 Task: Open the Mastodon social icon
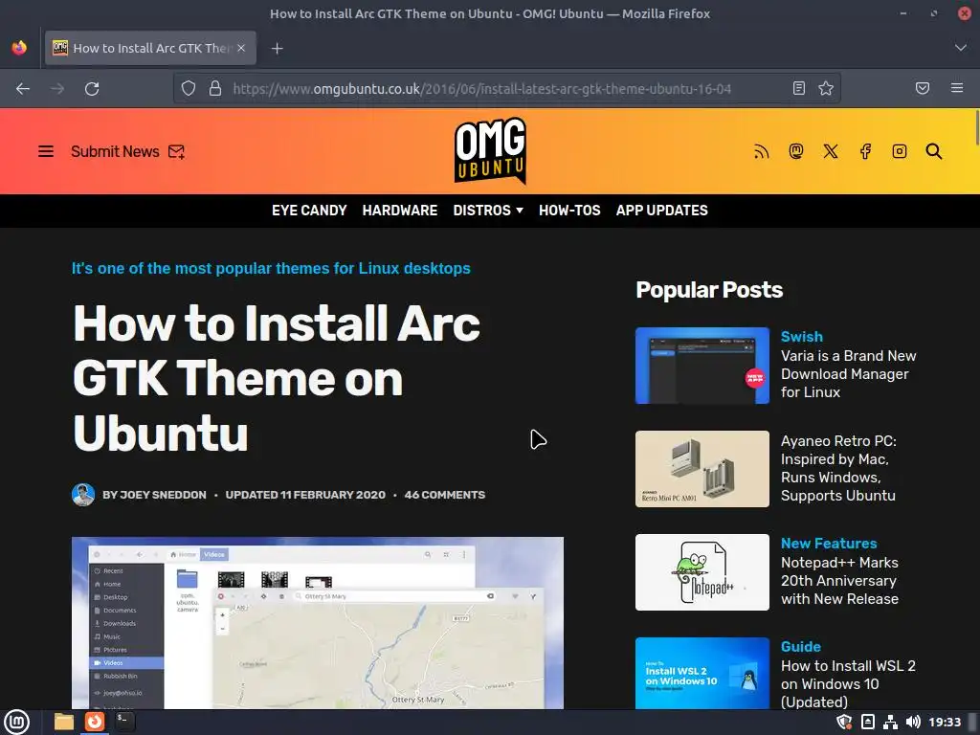[795, 151]
